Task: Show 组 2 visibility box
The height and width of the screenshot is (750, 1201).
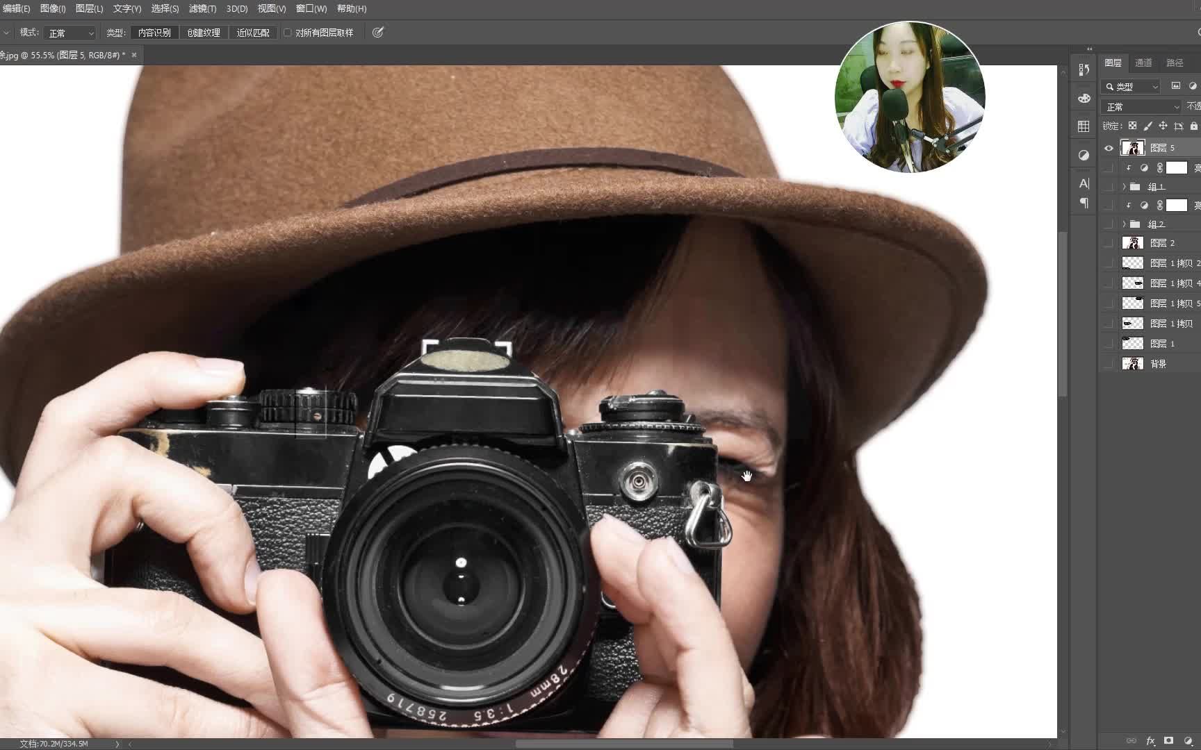Action: pyautogui.click(x=1109, y=224)
